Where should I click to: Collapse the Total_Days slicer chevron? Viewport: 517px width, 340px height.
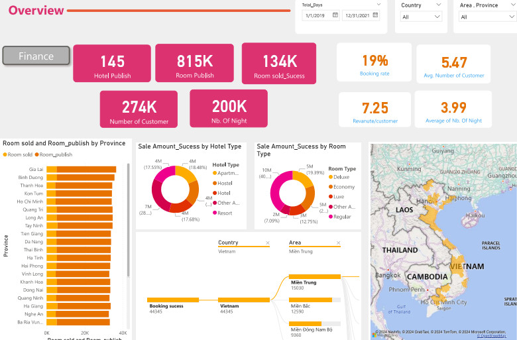point(379,4)
